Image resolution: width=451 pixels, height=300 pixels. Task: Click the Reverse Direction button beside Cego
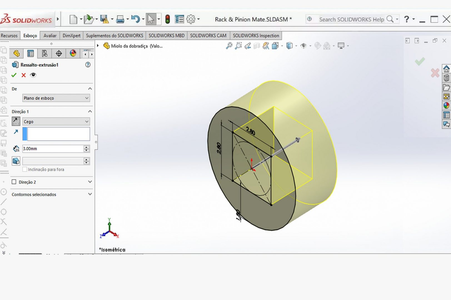point(16,121)
